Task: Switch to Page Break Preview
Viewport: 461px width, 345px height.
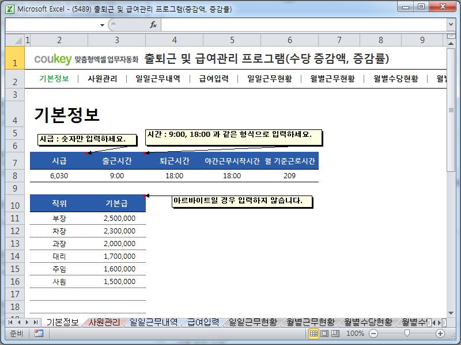Action: coord(335,333)
